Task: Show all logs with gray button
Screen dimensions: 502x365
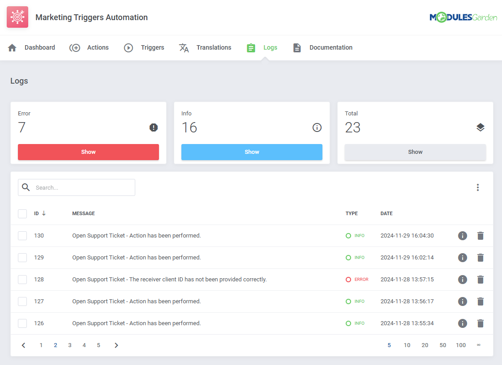Action: pyautogui.click(x=415, y=152)
